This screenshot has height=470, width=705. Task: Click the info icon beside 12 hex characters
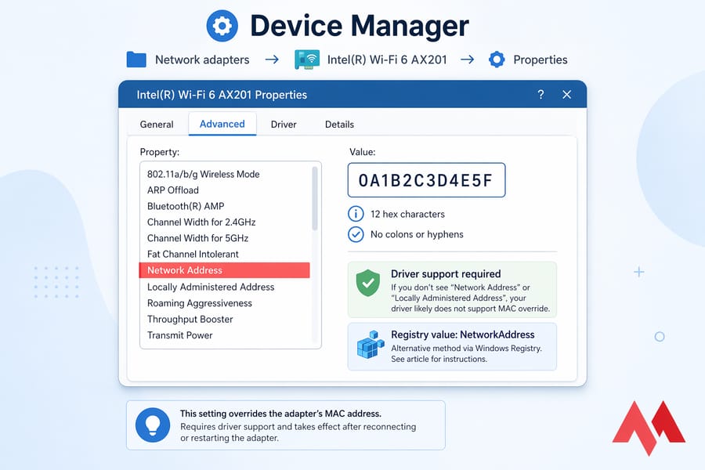356,214
